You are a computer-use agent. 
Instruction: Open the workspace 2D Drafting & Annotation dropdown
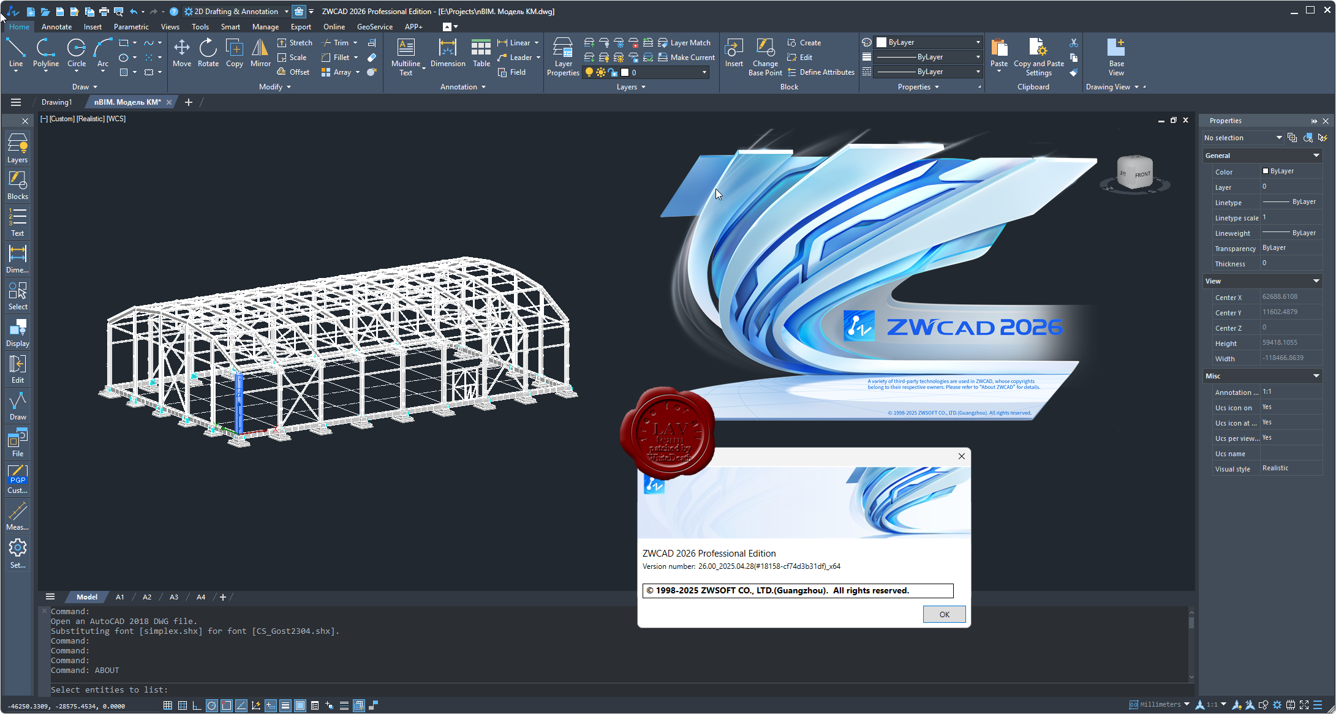(x=236, y=12)
